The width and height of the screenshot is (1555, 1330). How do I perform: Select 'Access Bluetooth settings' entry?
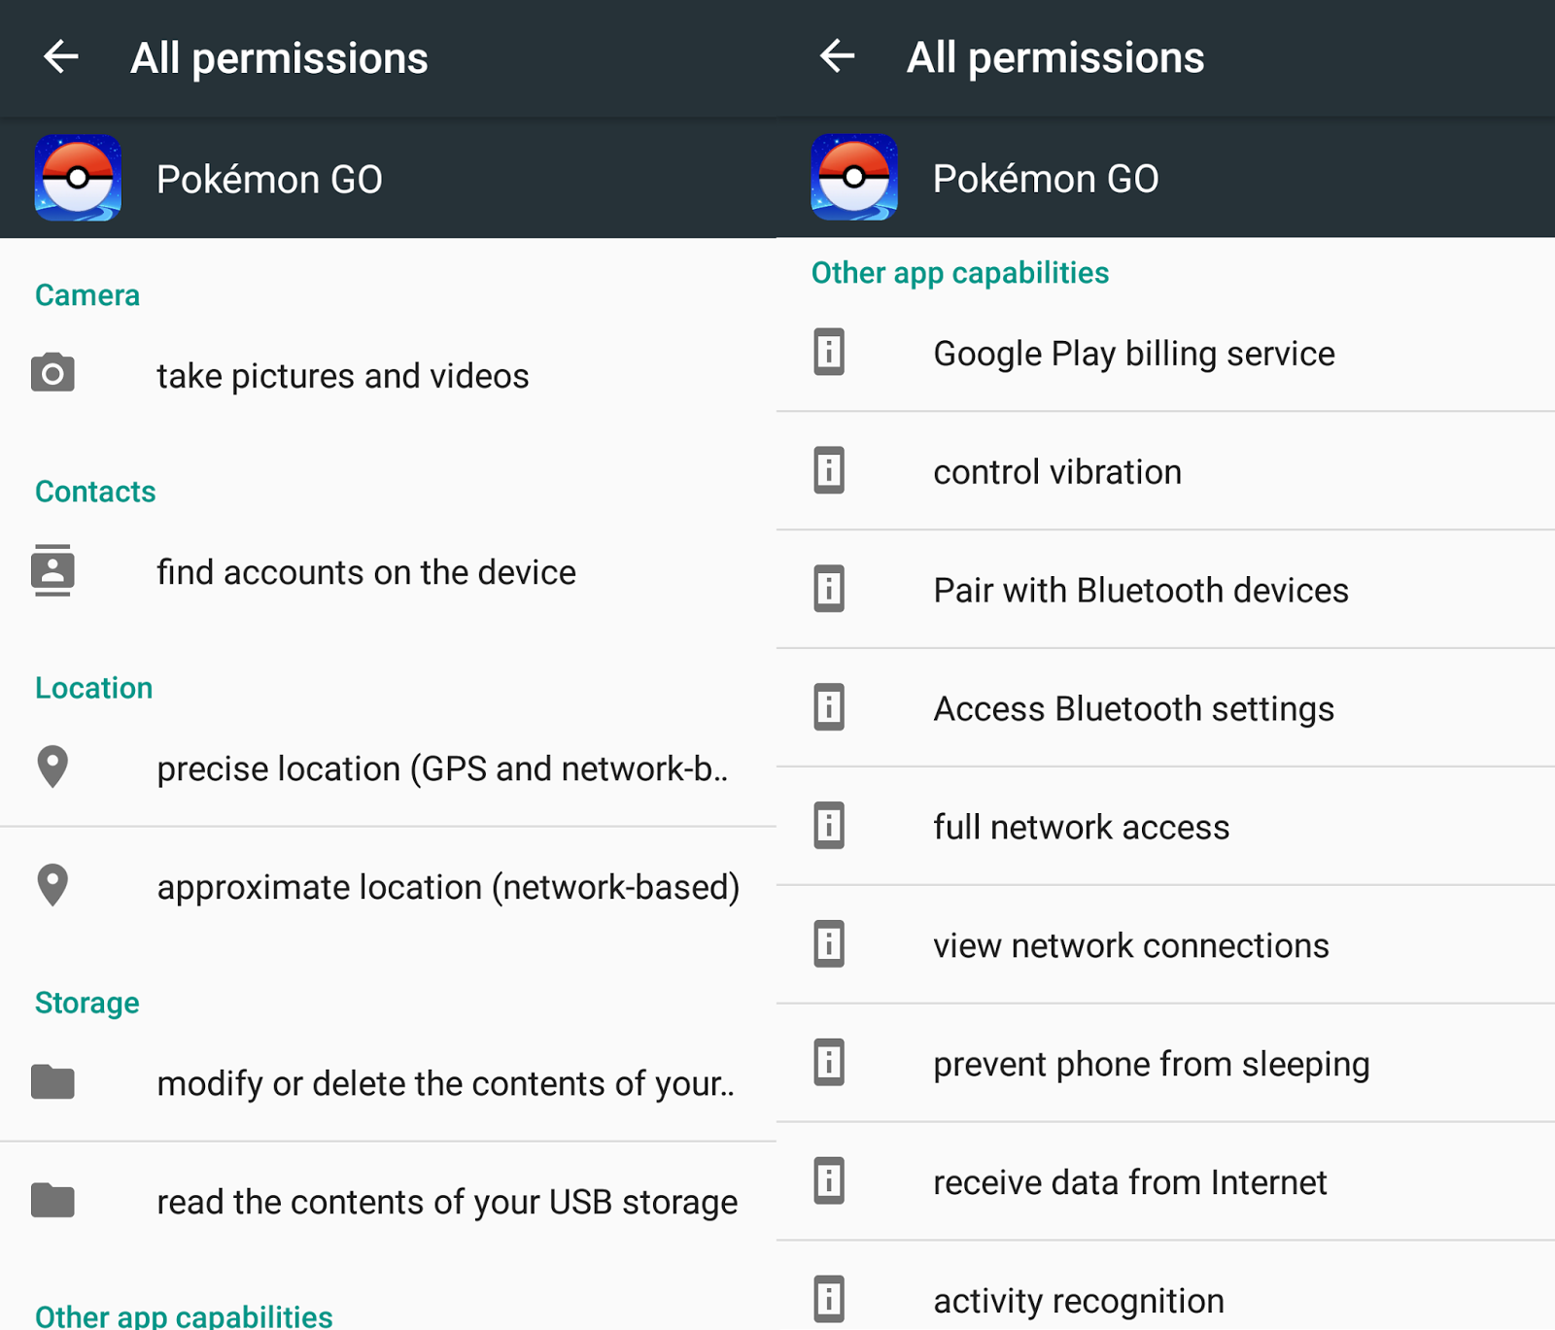click(x=1133, y=708)
